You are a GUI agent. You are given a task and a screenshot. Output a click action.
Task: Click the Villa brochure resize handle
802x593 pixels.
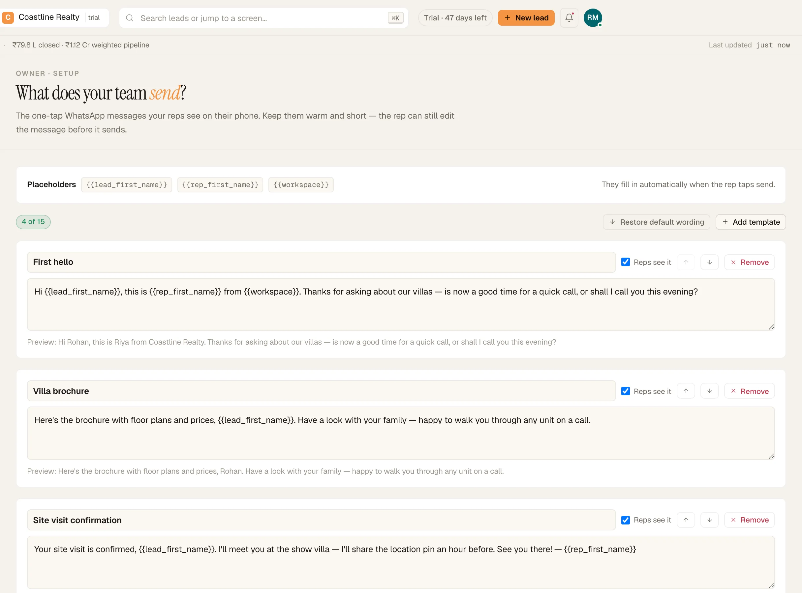tap(771, 456)
